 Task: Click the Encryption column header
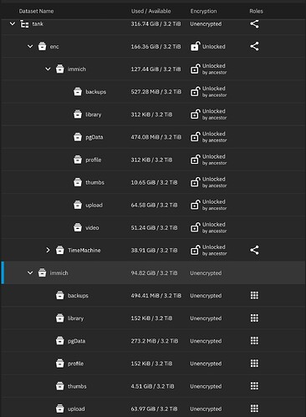pyautogui.click(x=203, y=11)
